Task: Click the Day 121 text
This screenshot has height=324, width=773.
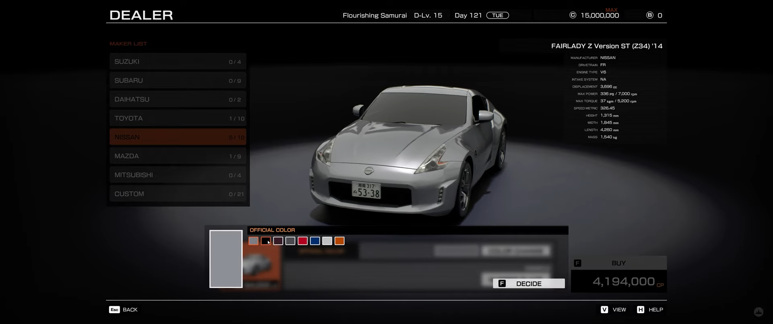Action: (x=468, y=15)
